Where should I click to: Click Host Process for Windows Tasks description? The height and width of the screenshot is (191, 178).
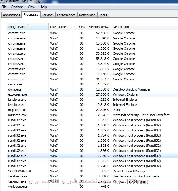click(x=136, y=176)
